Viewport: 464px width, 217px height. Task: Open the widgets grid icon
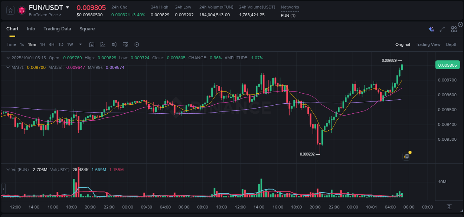click(454, 29)
